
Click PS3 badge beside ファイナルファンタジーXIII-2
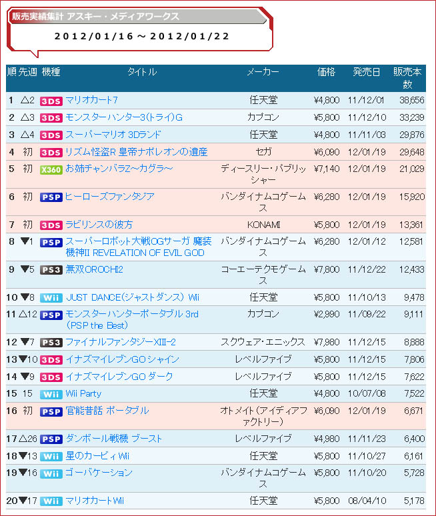51,343
